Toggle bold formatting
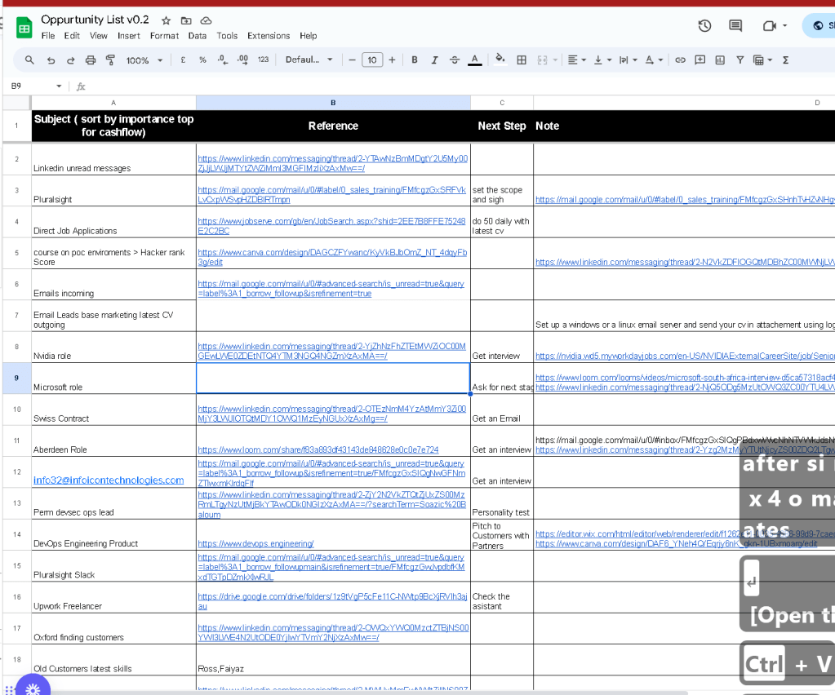The width and height of the screenshot is (835, 695). (415, 60)
